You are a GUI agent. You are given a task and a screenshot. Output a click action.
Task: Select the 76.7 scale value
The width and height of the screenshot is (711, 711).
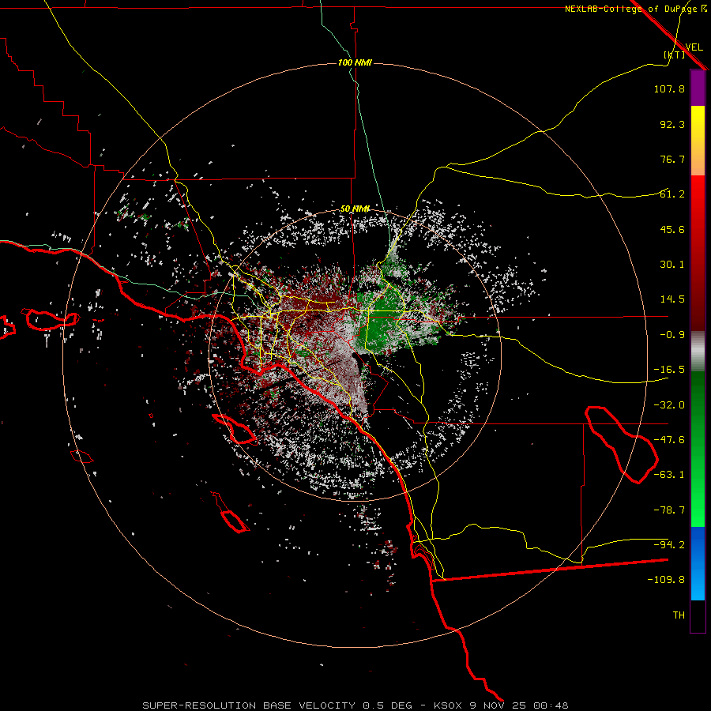[x=672, y=159]
